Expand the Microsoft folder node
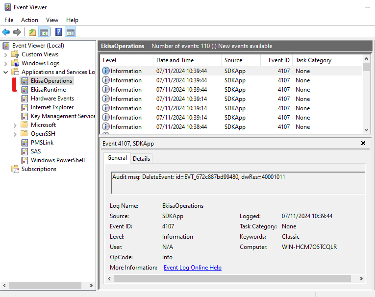Screen dimensions: 375x297 [15, 125]
